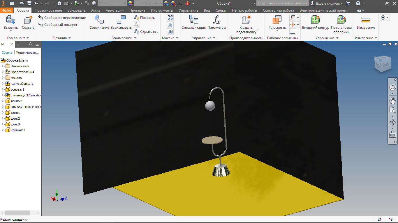Click top pattern icon in Массив panel

(170, 18)
